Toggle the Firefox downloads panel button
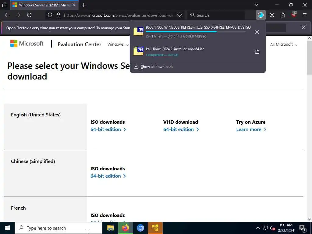 point(261,15)
